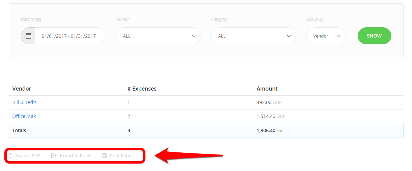
Task: Select expense count 2 for Office Max
Action: (129, 116)
